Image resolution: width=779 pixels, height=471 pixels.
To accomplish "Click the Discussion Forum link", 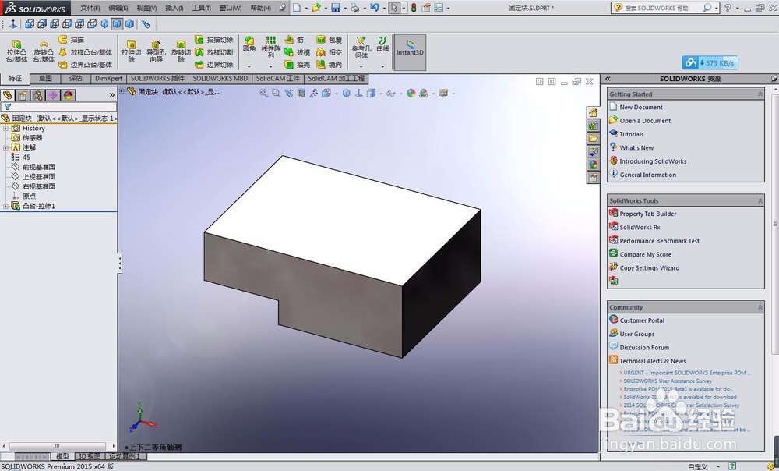I will (644, 347).
